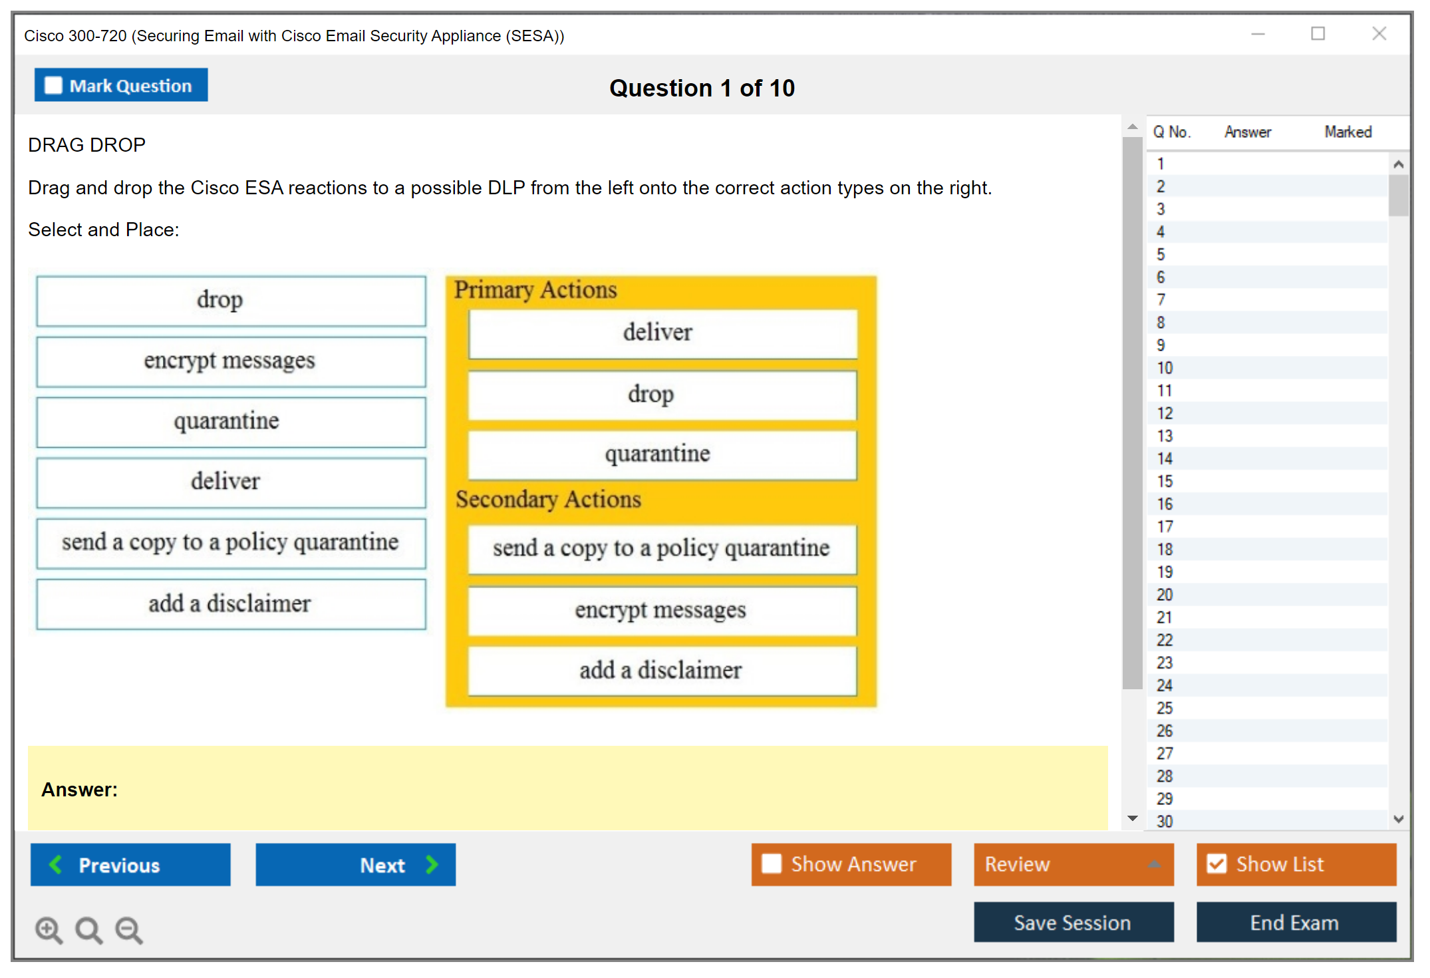Expand the Review dropdown menu
Viewport: 1430px width, 978px height.
coord(1154,864)
